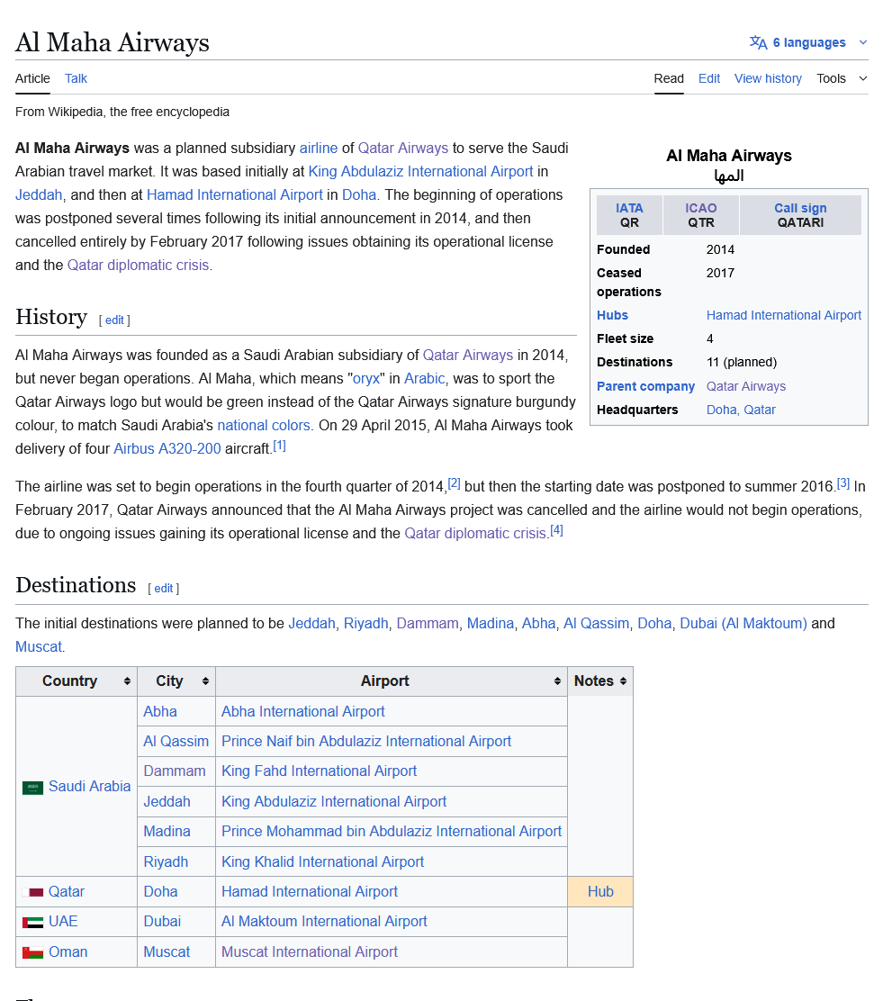The width and height of the screenshot is (883, 1001).
Task: Click the Hub cell for Doha
Action: [600, 891]
